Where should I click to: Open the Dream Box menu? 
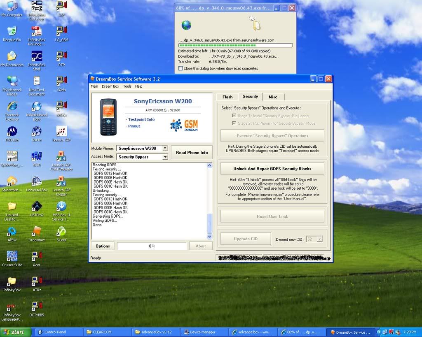pyautogui.click(x=110, y=86)
